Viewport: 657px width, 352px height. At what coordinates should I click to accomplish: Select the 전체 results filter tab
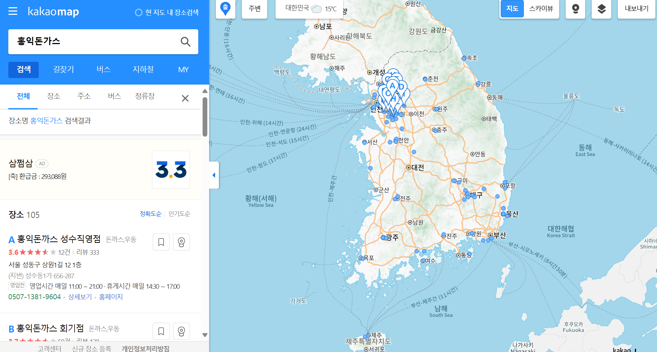click(23, 96)
